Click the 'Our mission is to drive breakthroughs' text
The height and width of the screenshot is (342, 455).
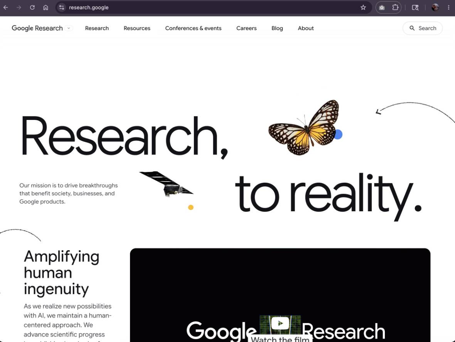pos(69,185)
